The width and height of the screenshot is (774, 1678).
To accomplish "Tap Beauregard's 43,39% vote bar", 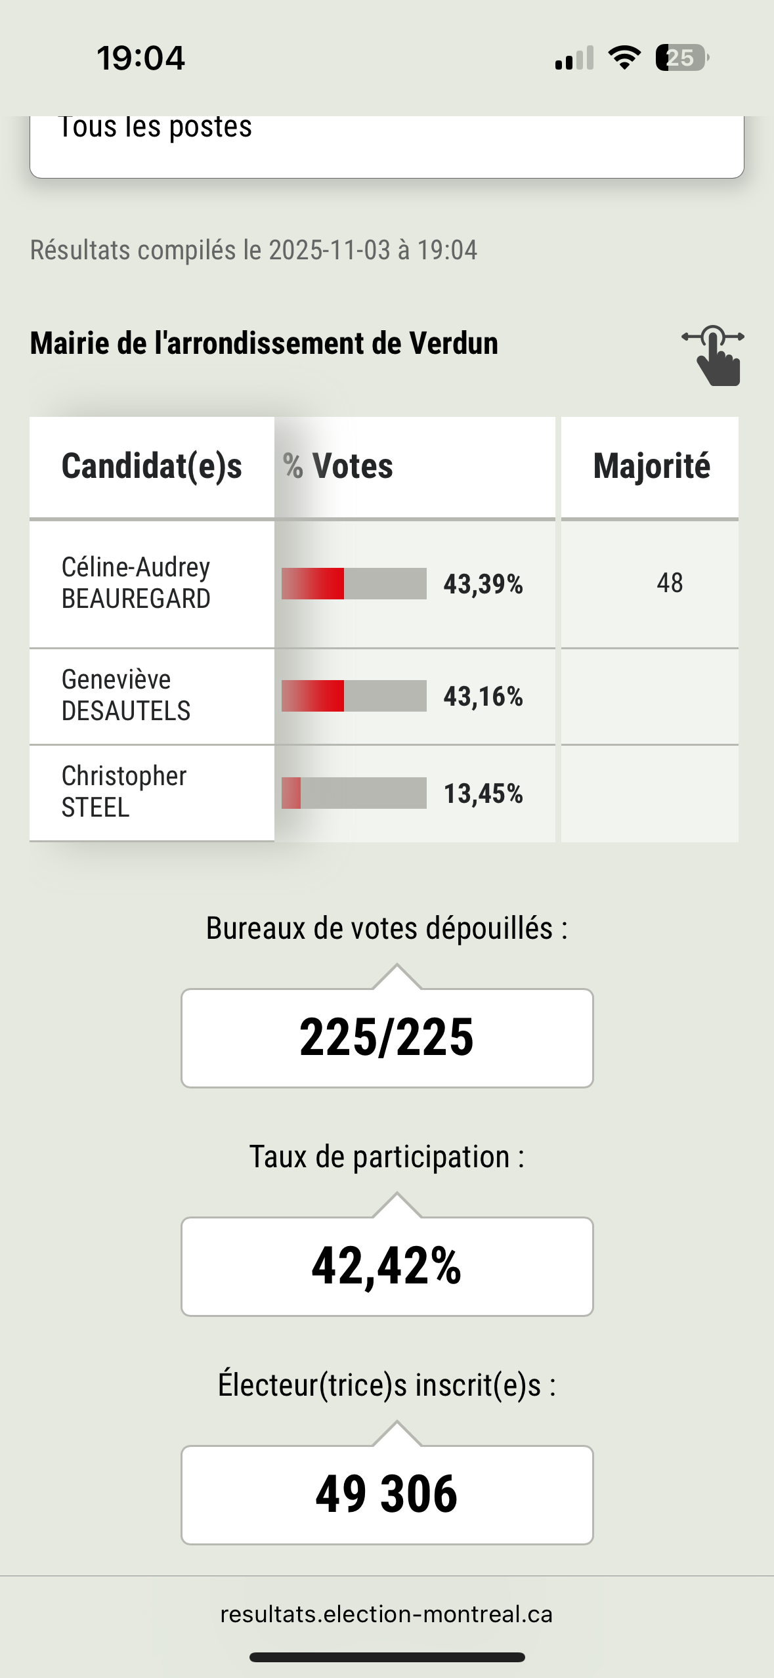I will pos(354,584).
